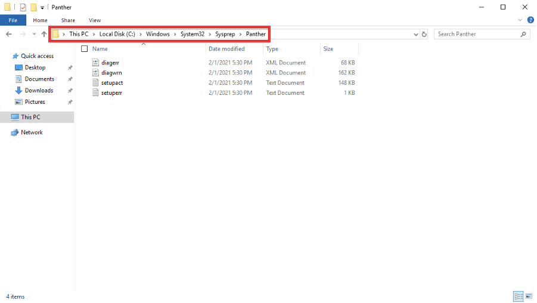Click the pin icon next to Documents
Viewport: 537px width, 303px height.
point(70,79)
